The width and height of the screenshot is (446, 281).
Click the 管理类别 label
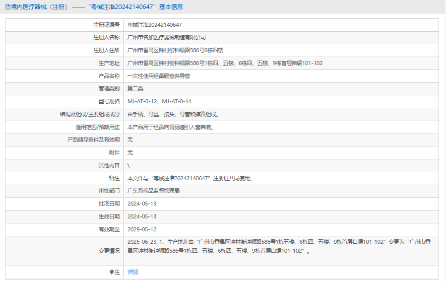click(109, 88)
